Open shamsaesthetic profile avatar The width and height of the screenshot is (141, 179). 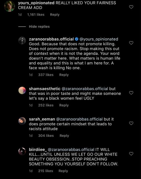point(22,90)
